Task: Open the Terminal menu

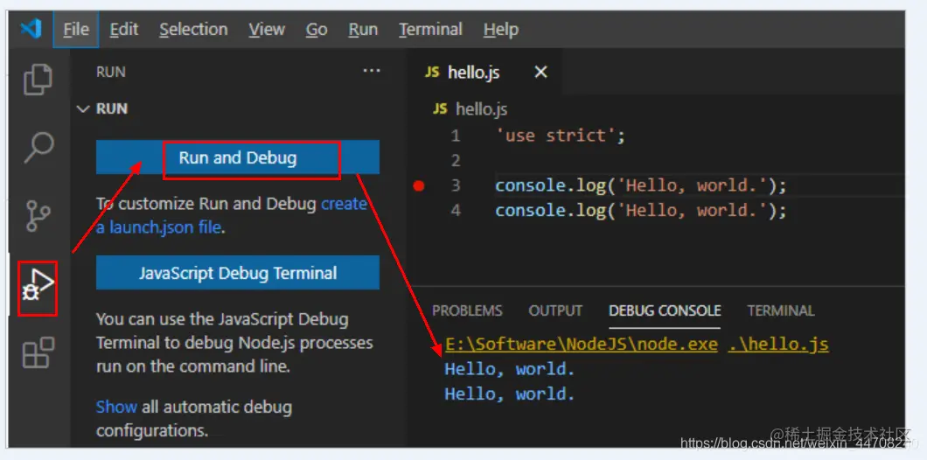Action: coord(430,29)
